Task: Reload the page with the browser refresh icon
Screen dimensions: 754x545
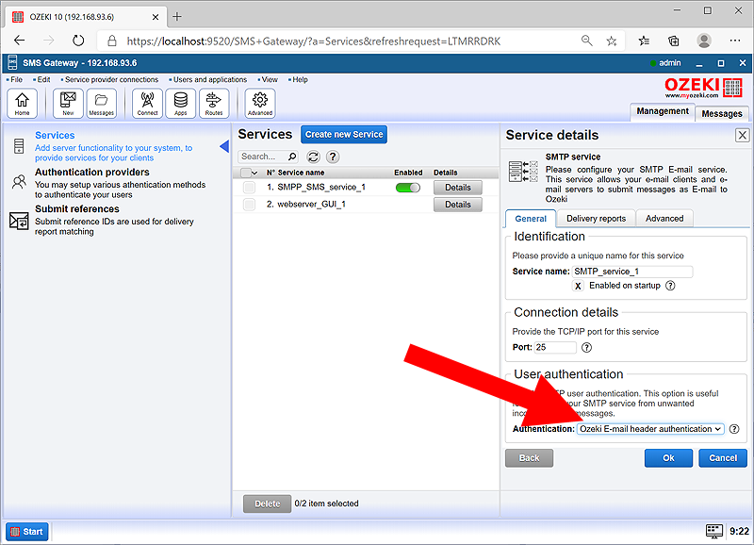Action: coord(78,41)
